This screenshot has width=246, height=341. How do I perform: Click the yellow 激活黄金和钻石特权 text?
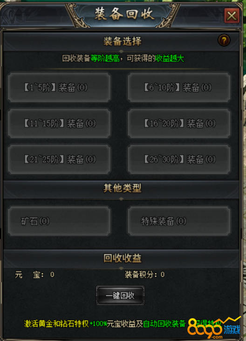click(56, 324)
